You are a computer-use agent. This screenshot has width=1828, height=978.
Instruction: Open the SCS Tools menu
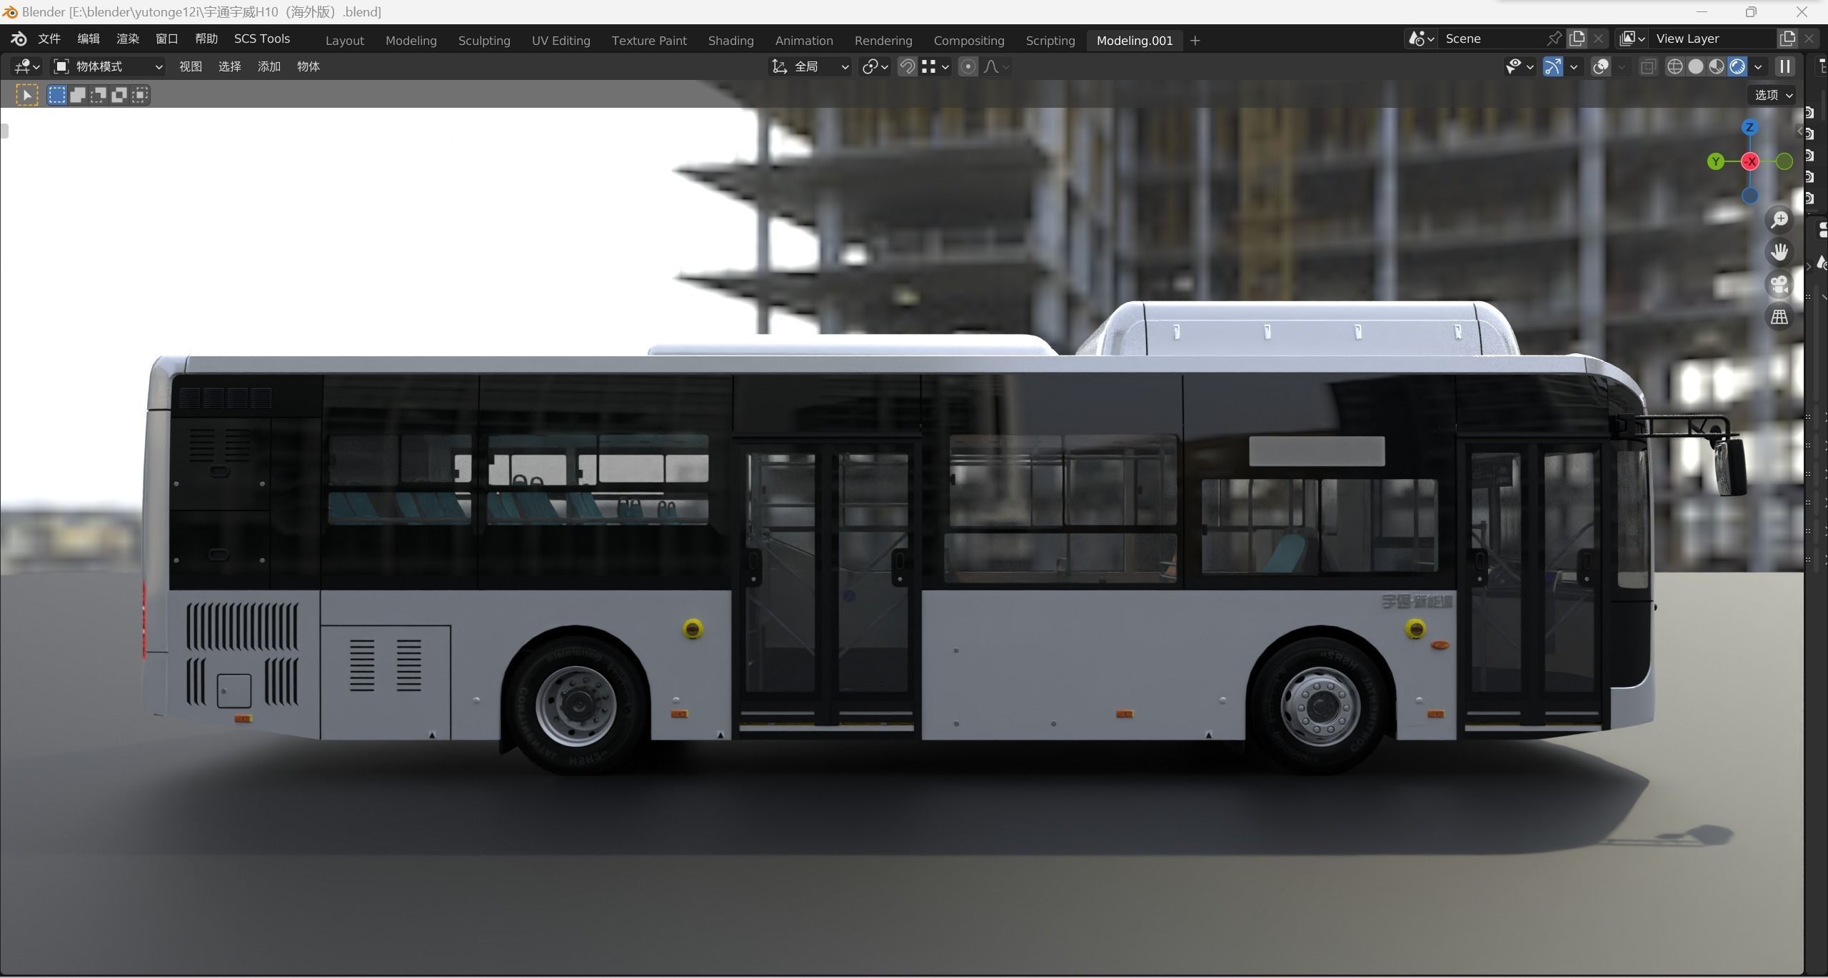[x=262, y=39]
